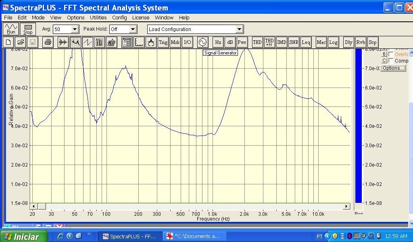Click the horizontal scrollbar right arrow

click(346, 207)
